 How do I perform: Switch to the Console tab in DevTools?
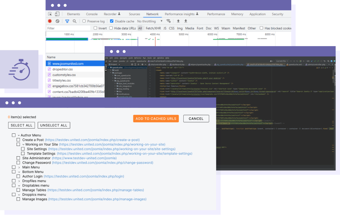tap(91, 14)
